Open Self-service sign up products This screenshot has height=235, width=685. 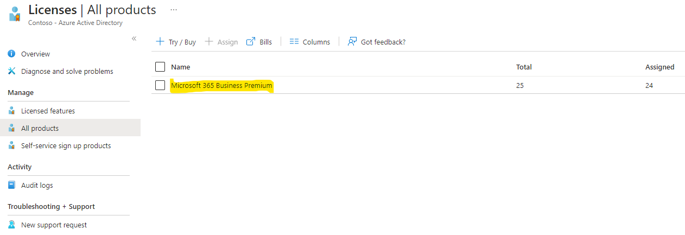click(66, 145)
